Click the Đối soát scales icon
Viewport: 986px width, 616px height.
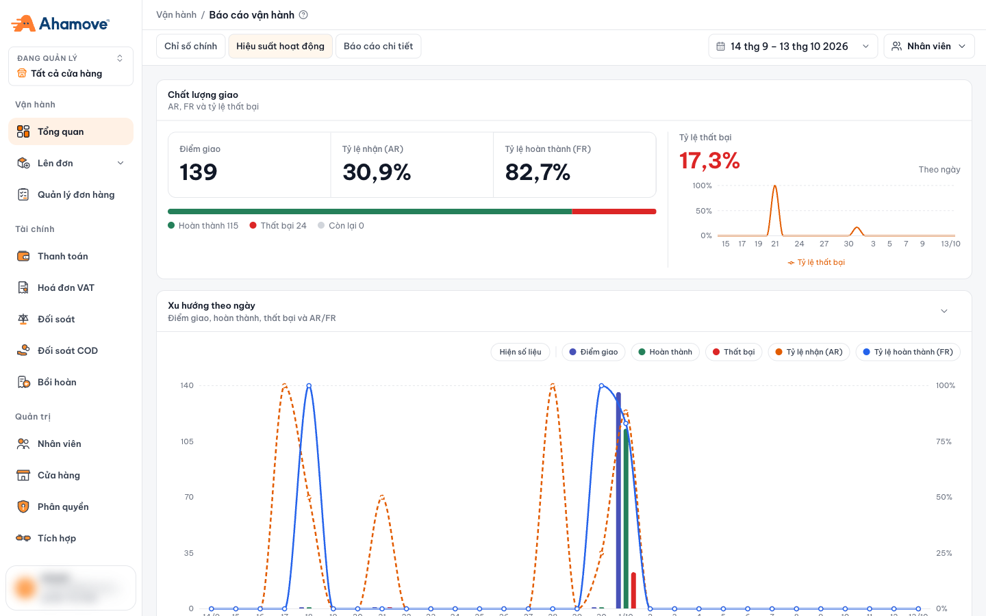point(23,319)
